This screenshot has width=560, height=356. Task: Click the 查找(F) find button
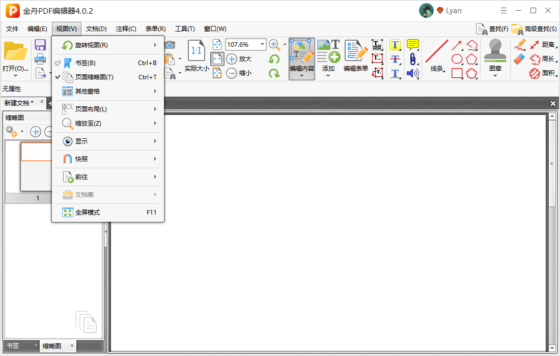492,29
